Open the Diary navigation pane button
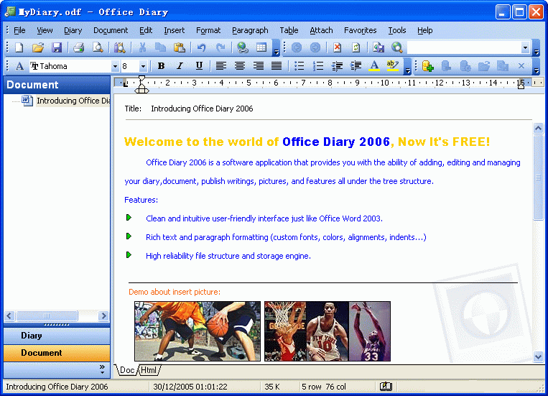The height and width of the screenshot is (396, 548). tap(57, 336)
